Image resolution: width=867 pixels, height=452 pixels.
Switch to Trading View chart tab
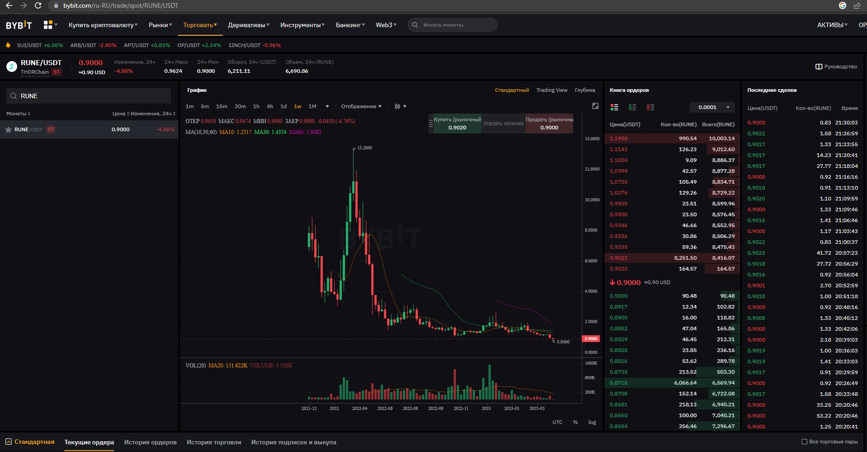point(552,90)
